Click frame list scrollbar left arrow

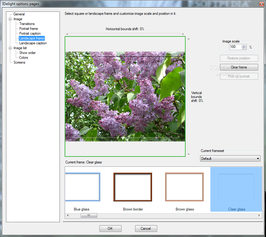[x=68, y=216]
